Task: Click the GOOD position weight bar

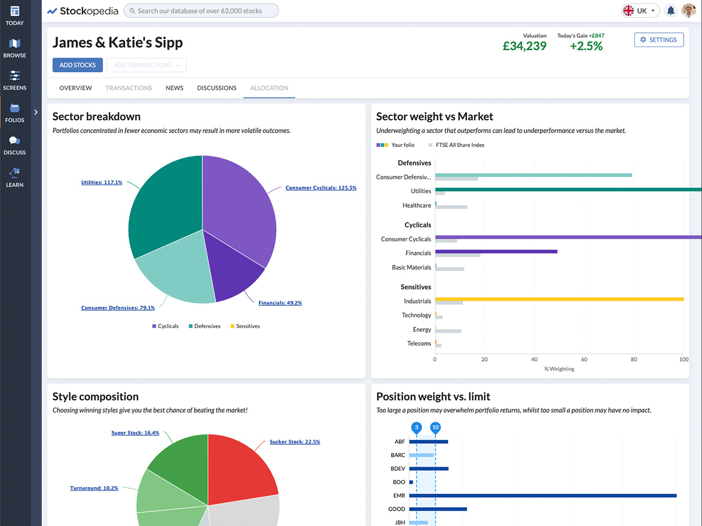Action: 438,509
